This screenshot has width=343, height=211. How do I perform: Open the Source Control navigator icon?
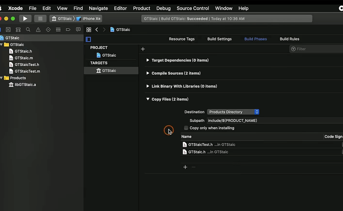click(x=8, y=30)
